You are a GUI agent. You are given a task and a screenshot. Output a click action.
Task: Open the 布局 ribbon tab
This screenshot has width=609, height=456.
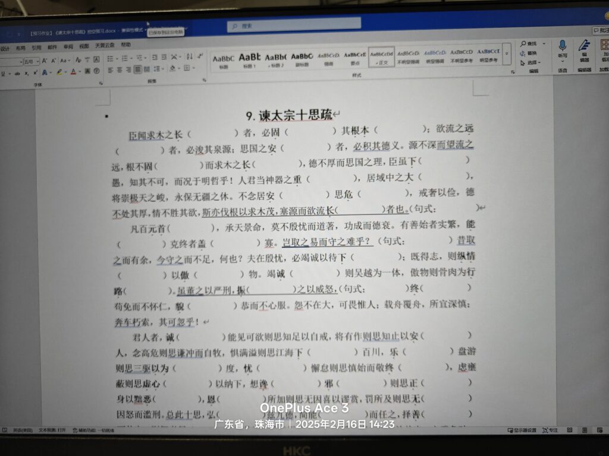(21, 49)
